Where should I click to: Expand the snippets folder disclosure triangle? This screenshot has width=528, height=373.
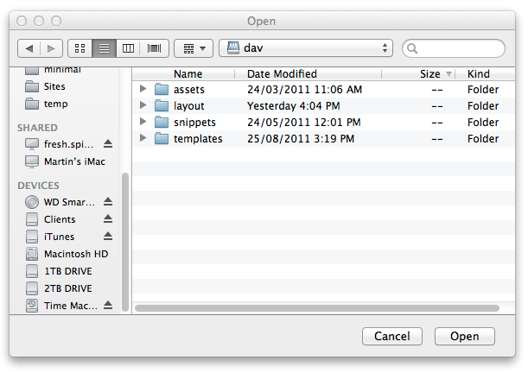[x=143, y=122]
